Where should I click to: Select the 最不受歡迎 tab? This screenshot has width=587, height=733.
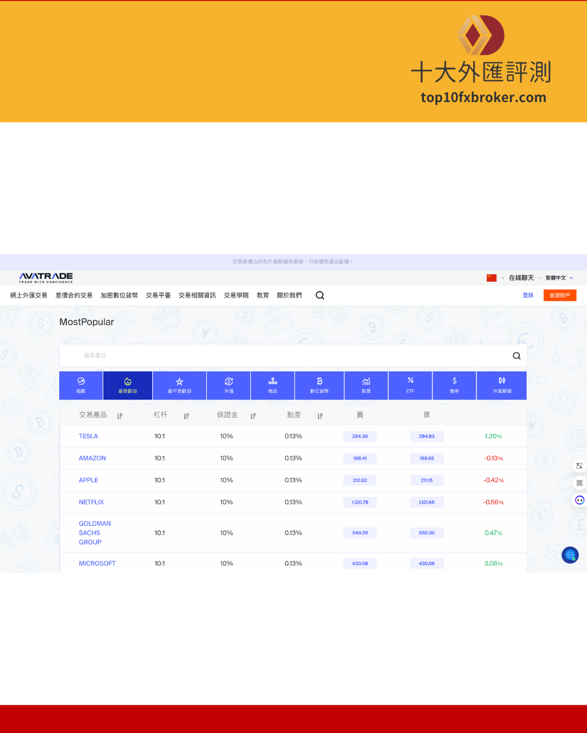point(179,385)
